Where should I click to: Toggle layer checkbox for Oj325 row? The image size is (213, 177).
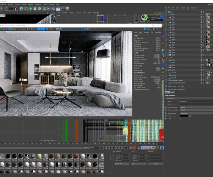(x=202, y=30)
